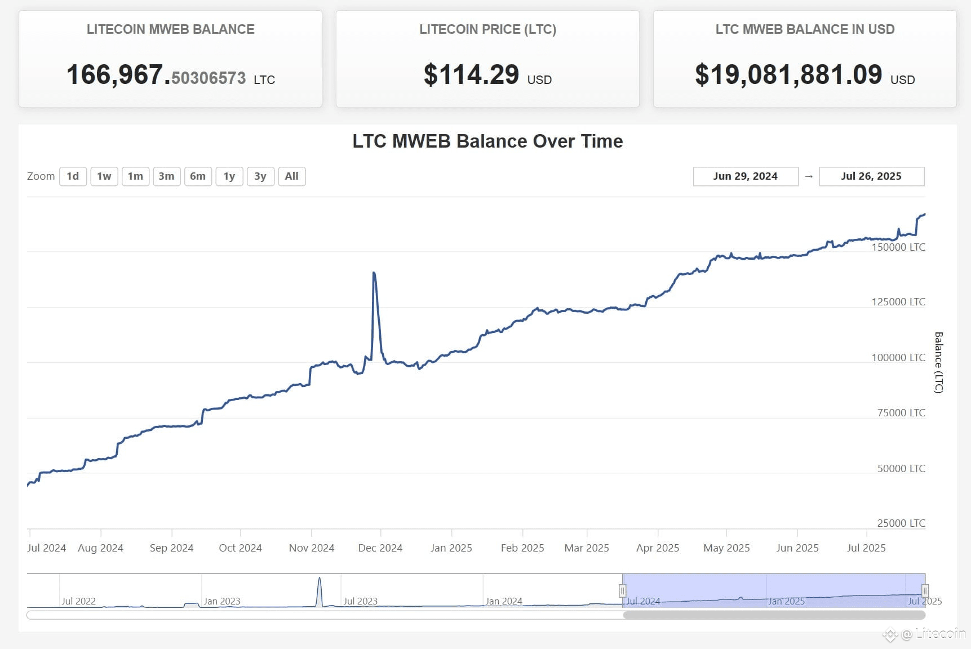Choose the 1m zoom button
Image resolution: width=971 pixels, height=649 pixels.
(x=135, y=176)
